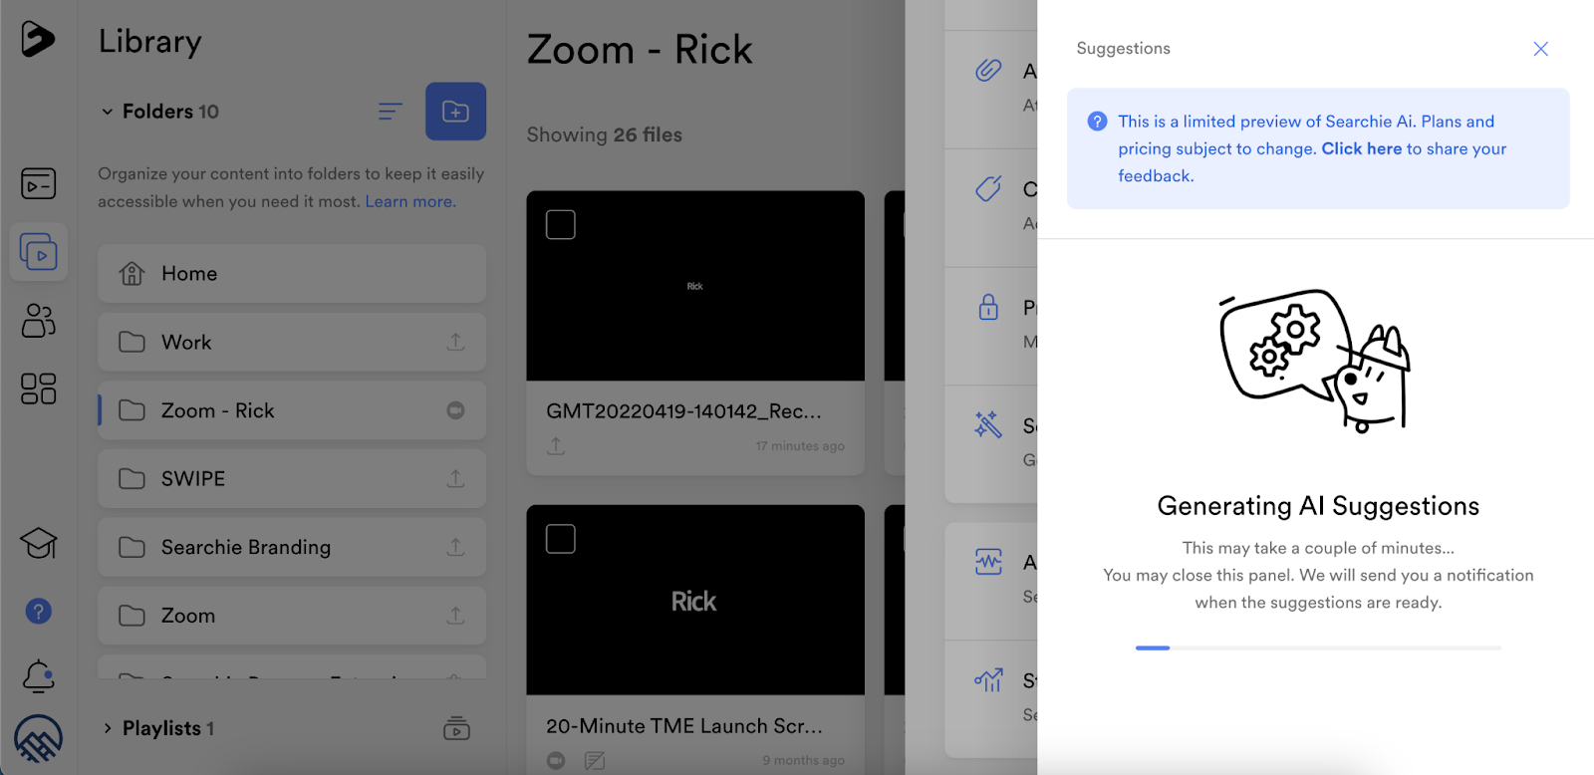Image resolution: width=1594 pixels, height=775 pixels.
Task: Select the Zoom - Rick folder
Action: [x=292, y=410]
